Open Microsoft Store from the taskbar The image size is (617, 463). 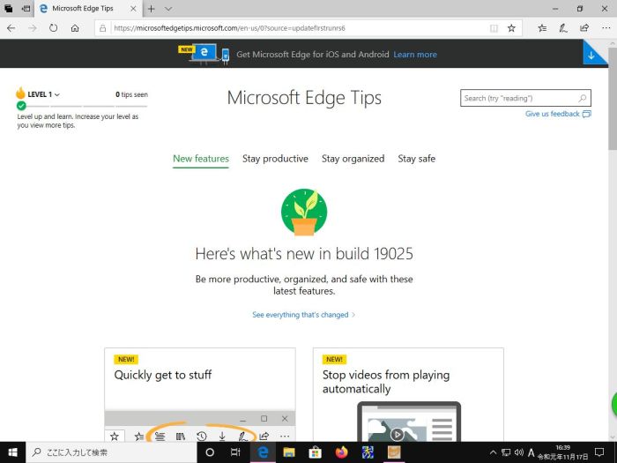click(315, 452)
